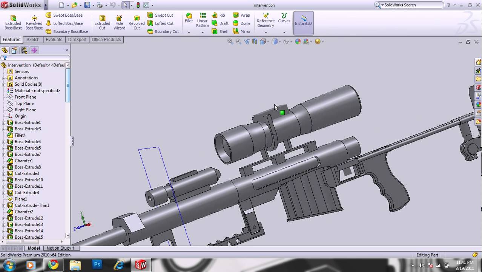Open the Reference Geometry dropdown
This screenshot has width=482, height=272.
point(266,32)
